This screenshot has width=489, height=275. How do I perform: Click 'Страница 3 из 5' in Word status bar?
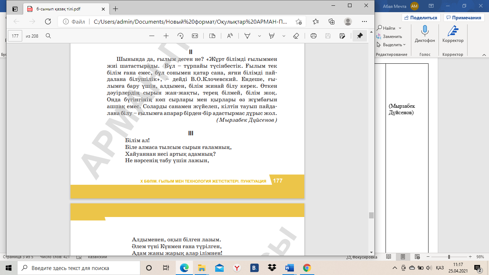[x=18, y=257]
